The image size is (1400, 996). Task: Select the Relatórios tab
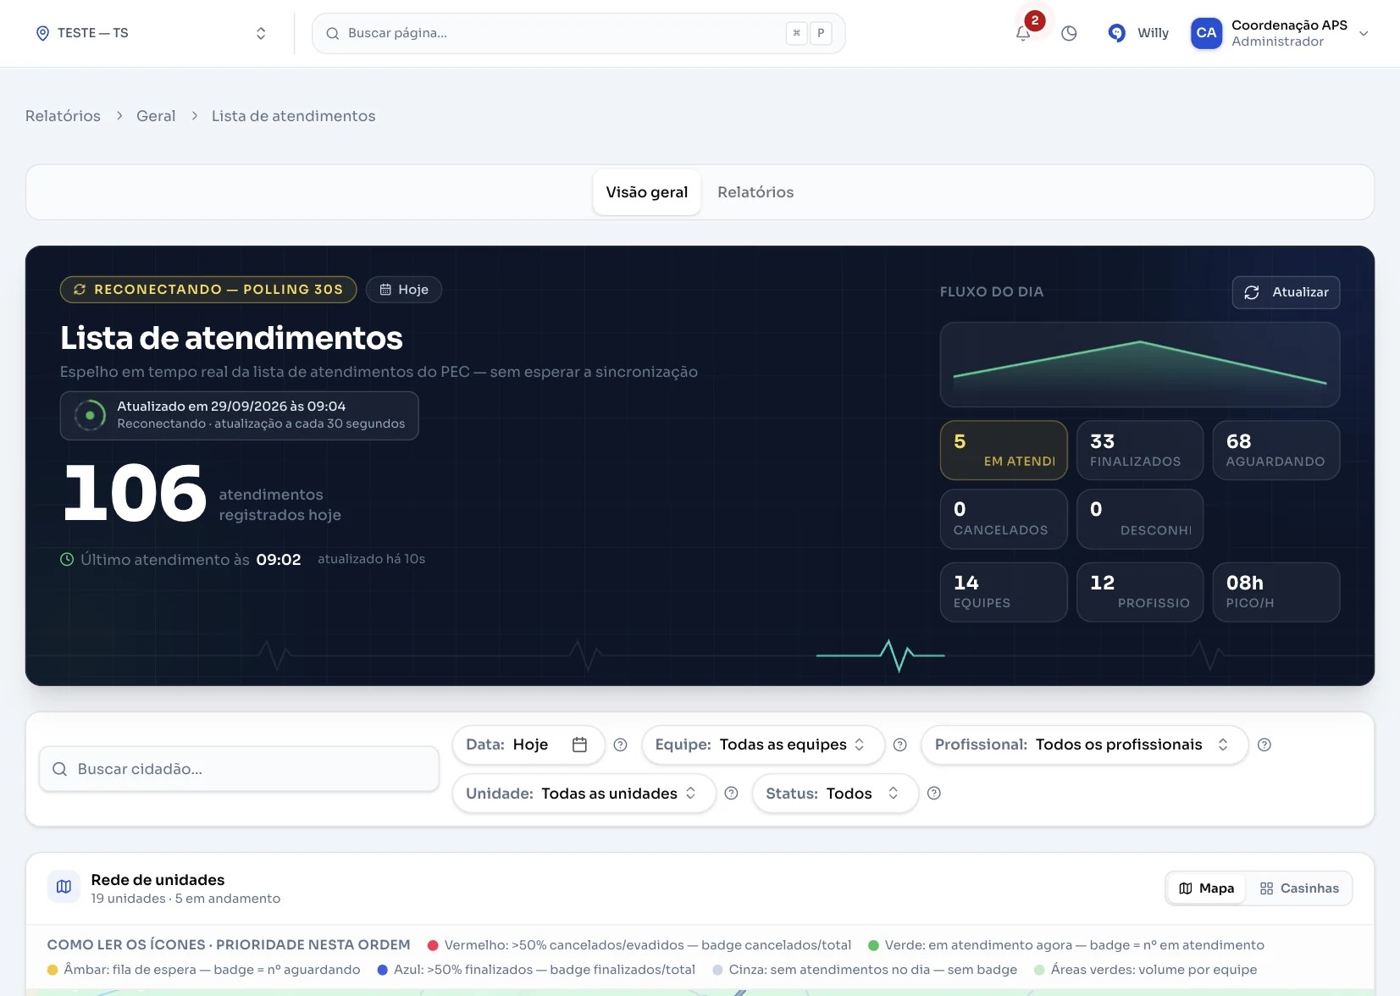[755, 192]
